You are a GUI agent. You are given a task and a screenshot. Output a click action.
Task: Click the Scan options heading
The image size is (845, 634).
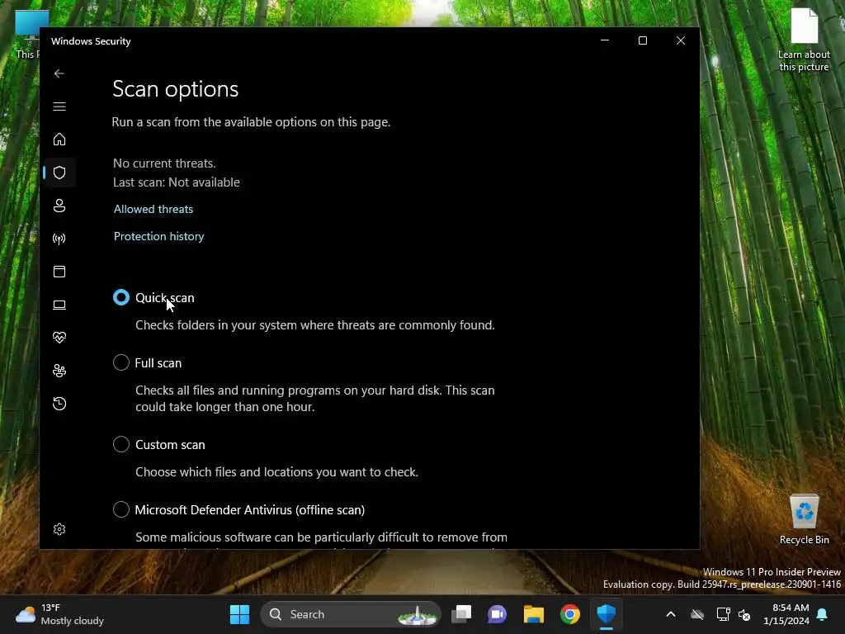[x=175, y=89]
